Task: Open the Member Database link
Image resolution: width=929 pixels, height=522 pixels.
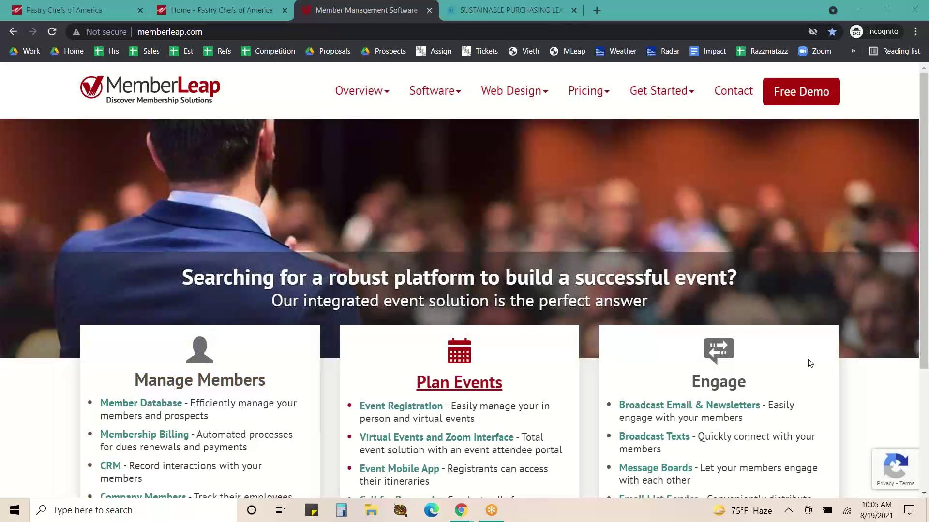Action: click(141, 403)
